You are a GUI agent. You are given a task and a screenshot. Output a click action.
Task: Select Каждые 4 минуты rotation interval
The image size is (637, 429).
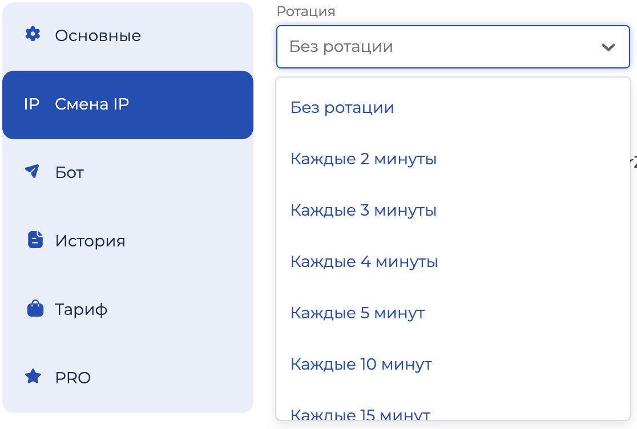(x=364, y=261)
